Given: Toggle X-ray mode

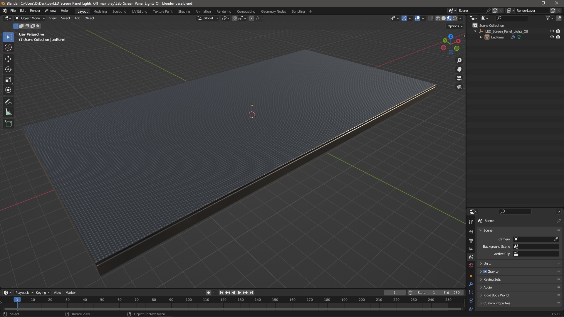Looking at the screenshot, I should 430,18.
